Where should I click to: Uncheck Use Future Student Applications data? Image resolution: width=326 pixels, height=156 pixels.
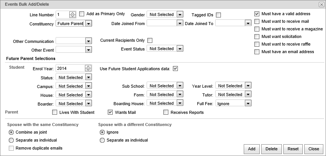(176, 69)
